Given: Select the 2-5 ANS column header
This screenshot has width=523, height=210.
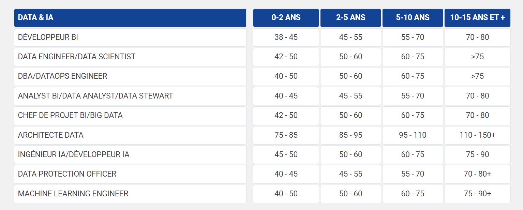Looking at the screenshot, I should [x=350, y=18].
